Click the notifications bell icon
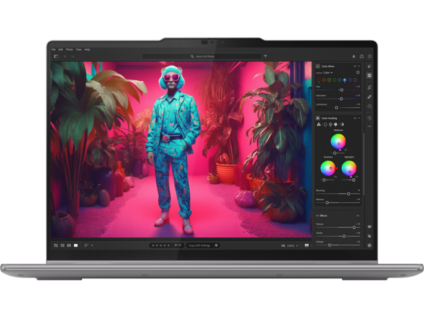The image size is (424, 318). (353, 56)
